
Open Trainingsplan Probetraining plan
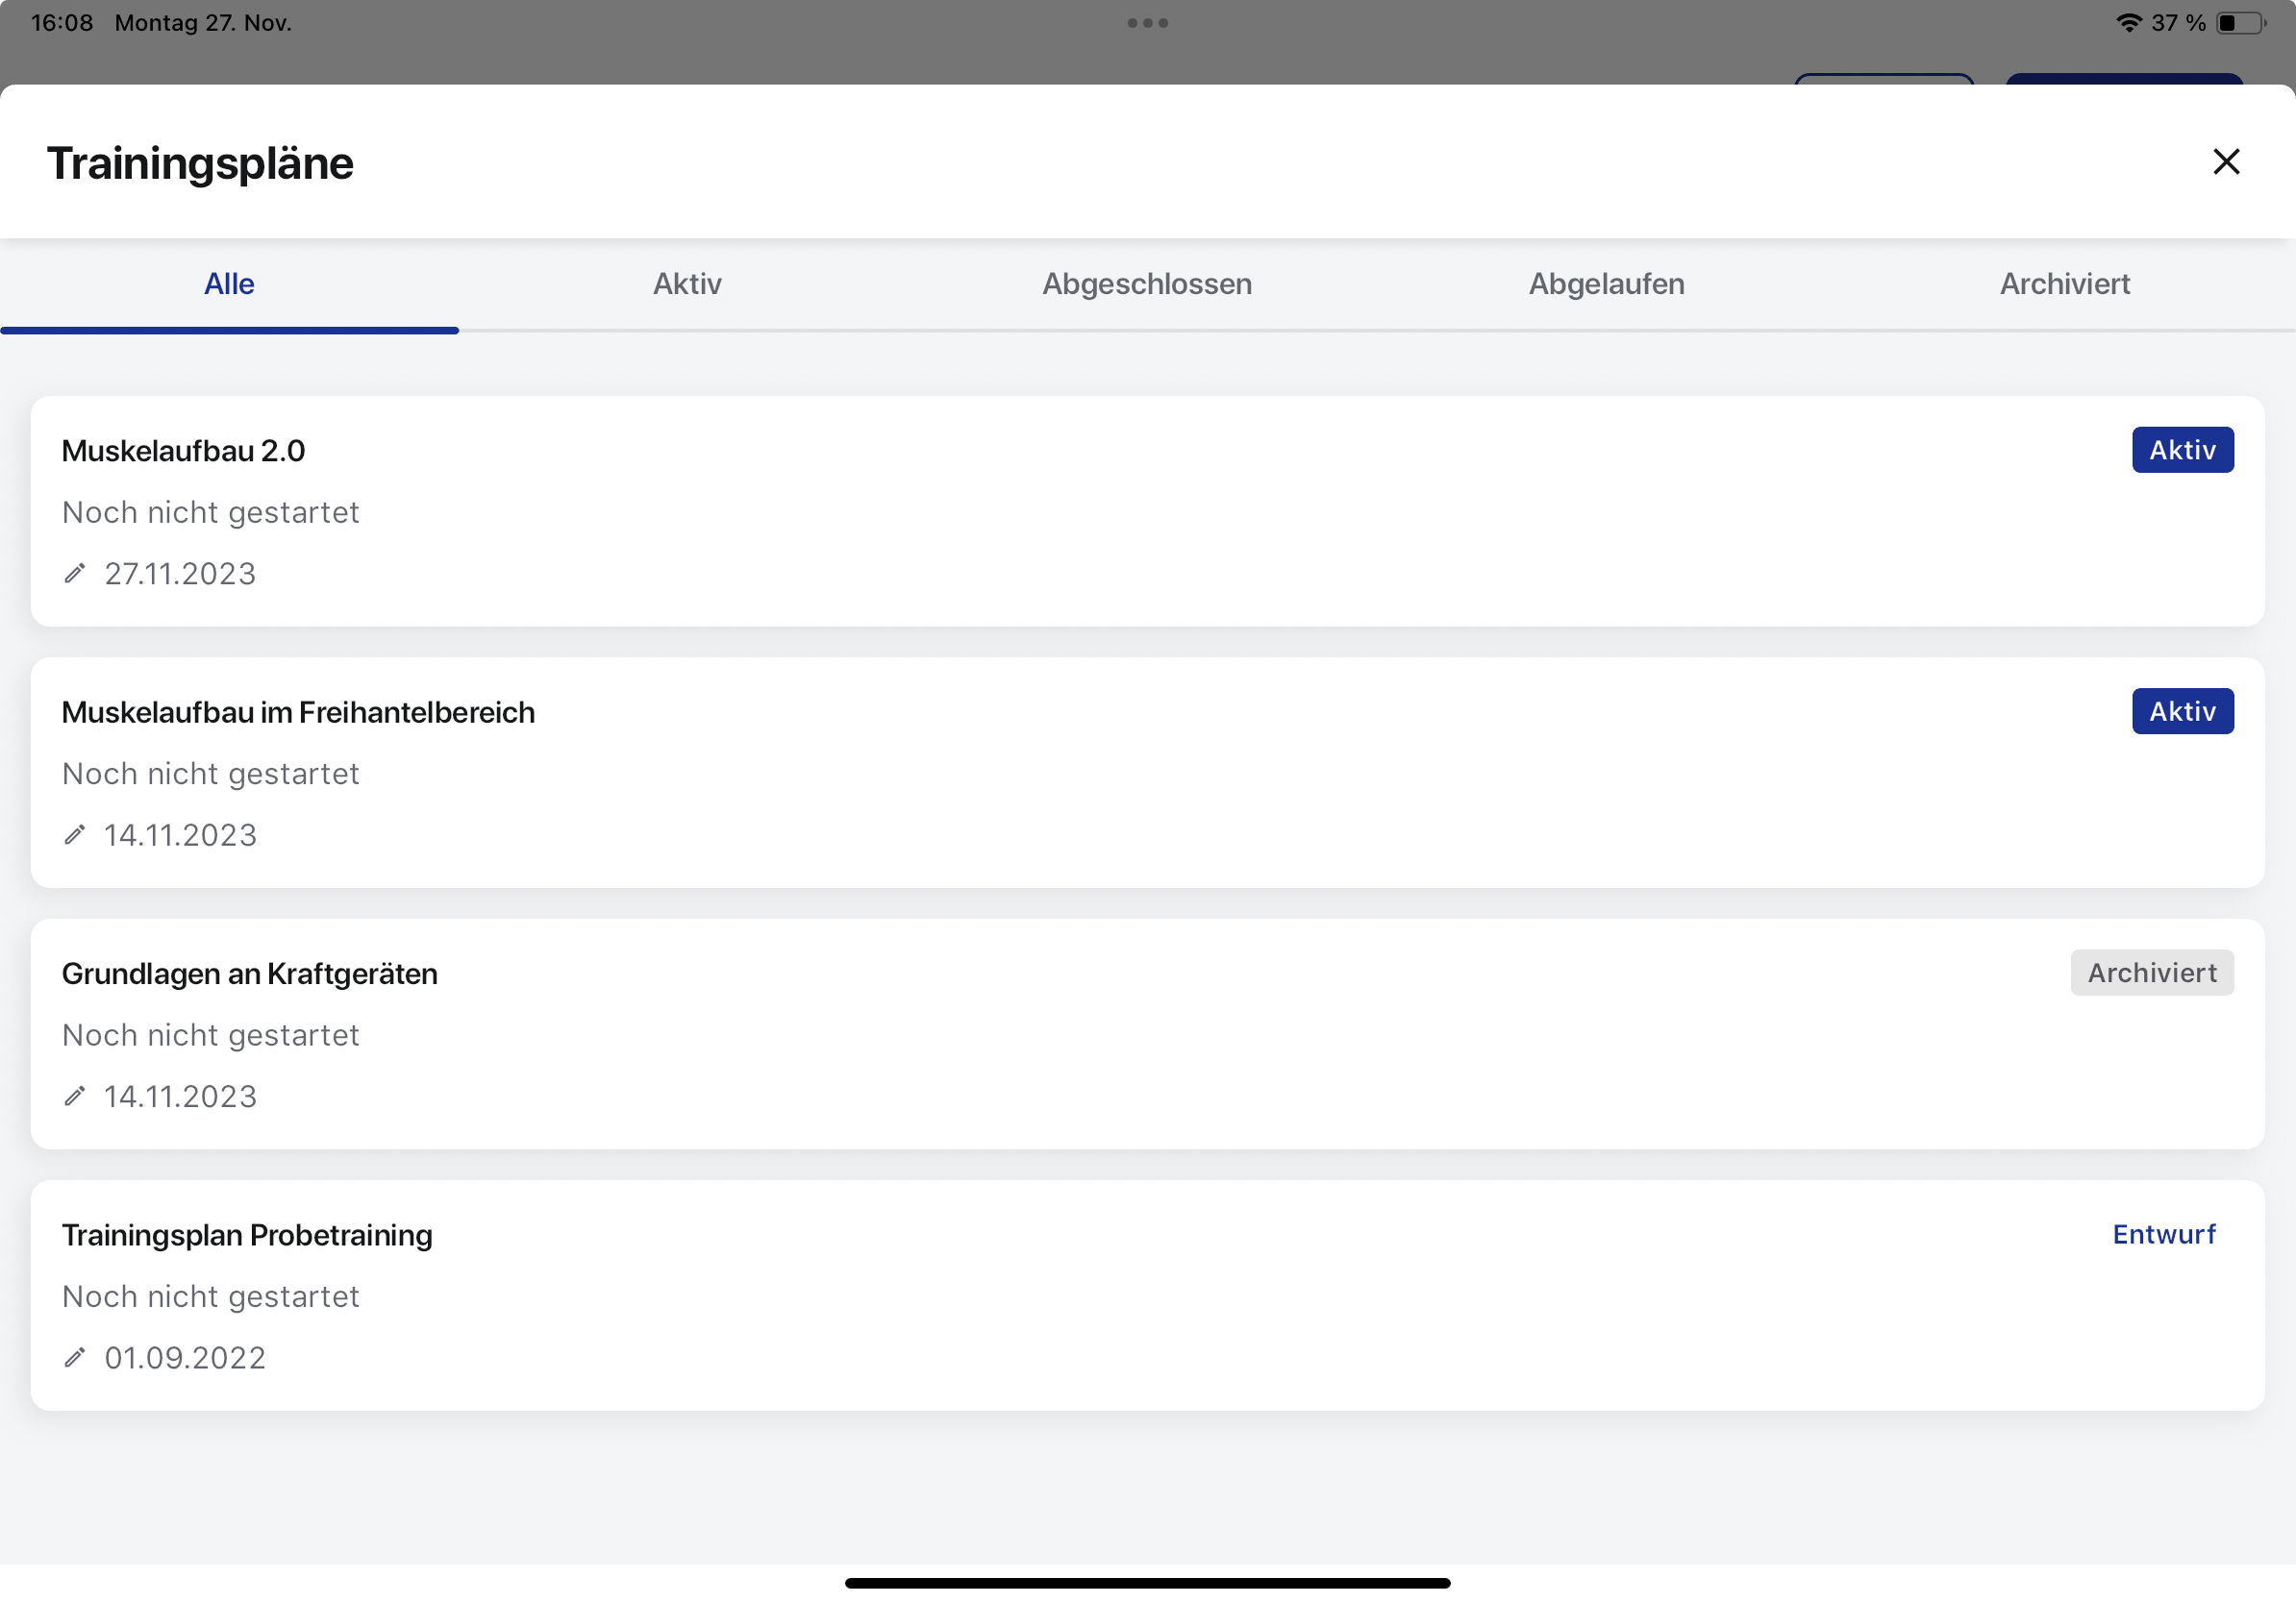(x=1147, y=1295)
